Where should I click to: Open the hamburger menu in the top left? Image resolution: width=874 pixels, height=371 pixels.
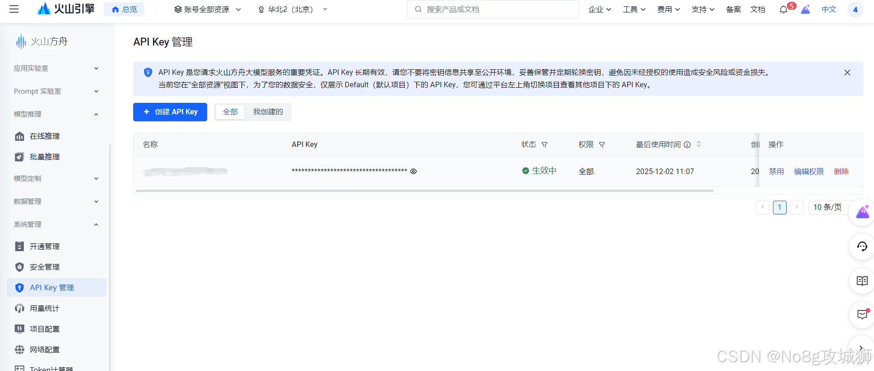(x=14, y=9)
